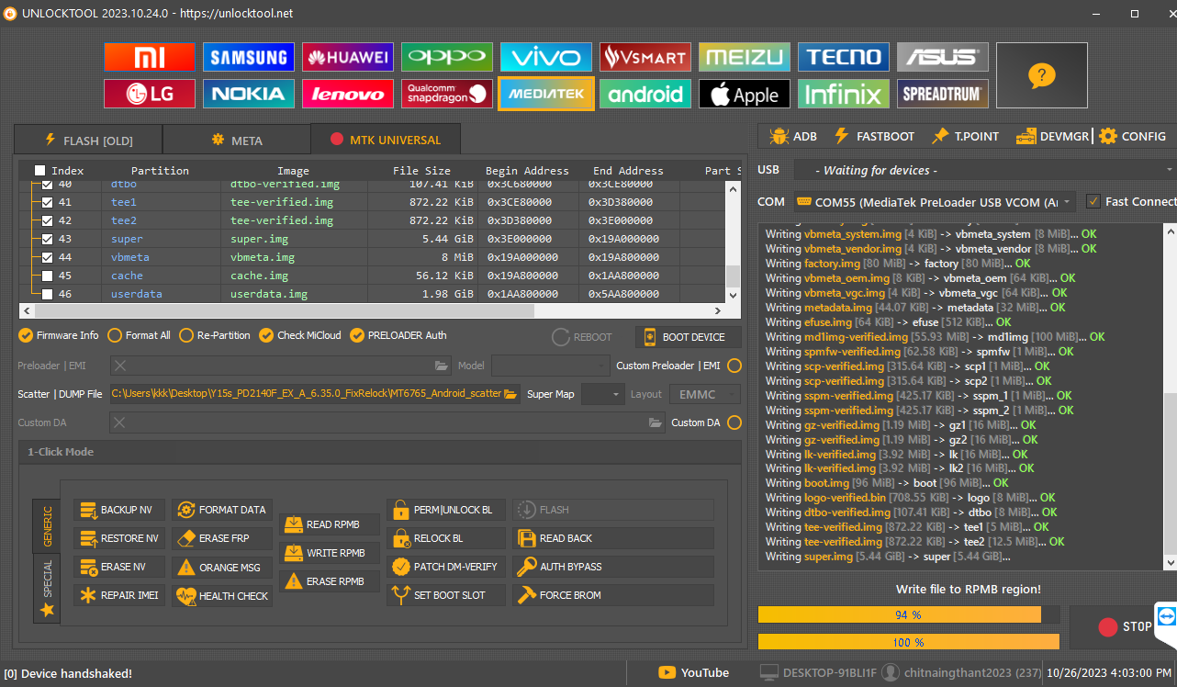Open the Super Map dropdown
Image resolution: width=1177 pixels, height=687 pixels.
(603, 394)
